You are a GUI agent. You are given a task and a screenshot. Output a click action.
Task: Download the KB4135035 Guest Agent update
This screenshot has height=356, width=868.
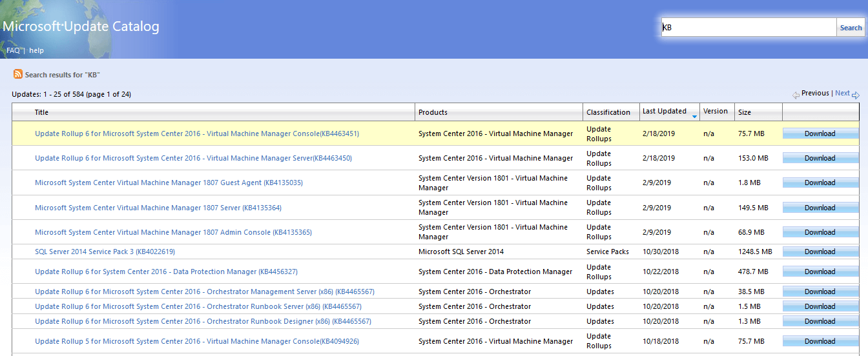pyautogui.click(x=820, y=183)
